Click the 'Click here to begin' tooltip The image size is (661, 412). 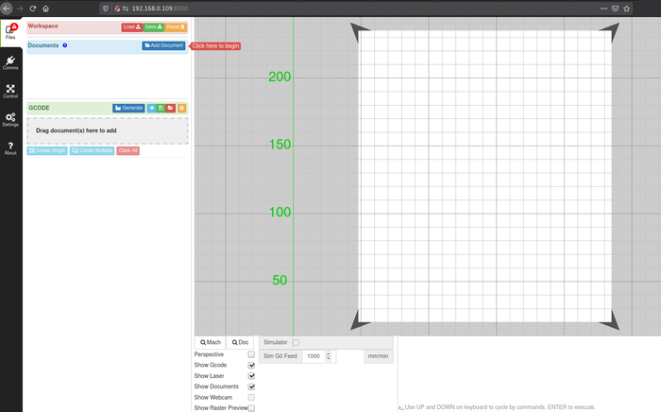tap(215, 46)
